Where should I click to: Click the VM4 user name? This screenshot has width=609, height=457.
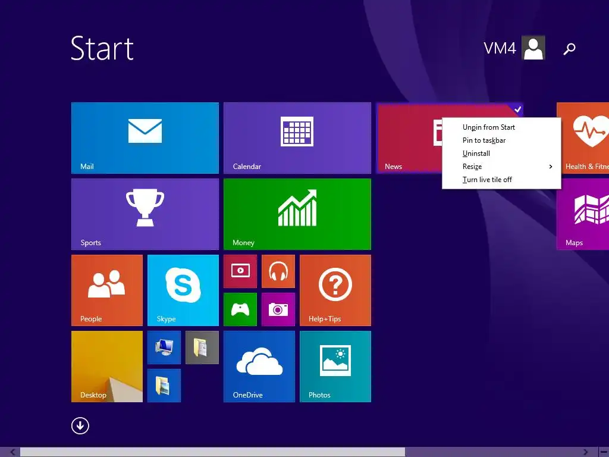click(500, 48)
